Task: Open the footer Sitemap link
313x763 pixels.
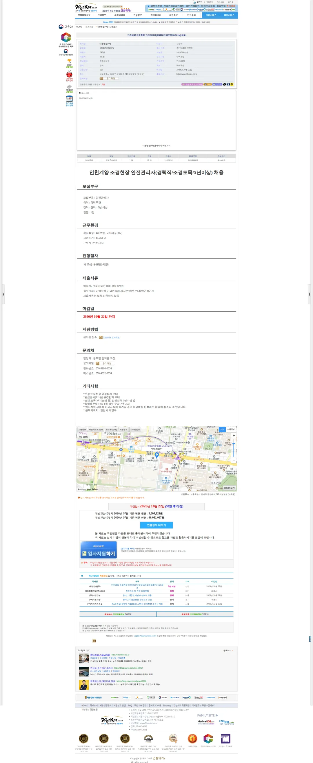Action: 167,705
